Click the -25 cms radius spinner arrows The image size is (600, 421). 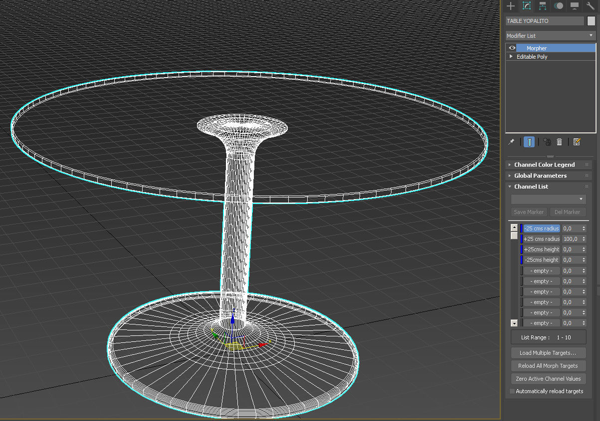(x=584, y=228)
